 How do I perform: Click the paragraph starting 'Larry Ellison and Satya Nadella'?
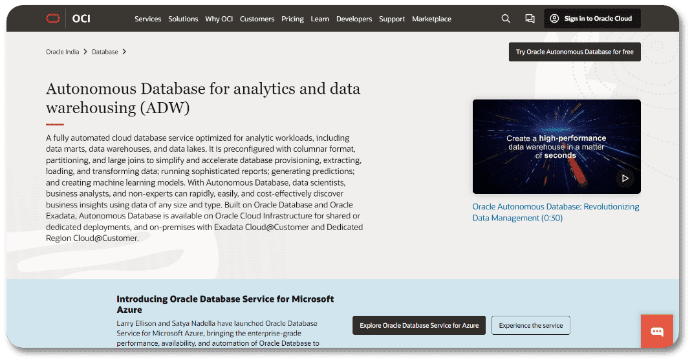218,334
